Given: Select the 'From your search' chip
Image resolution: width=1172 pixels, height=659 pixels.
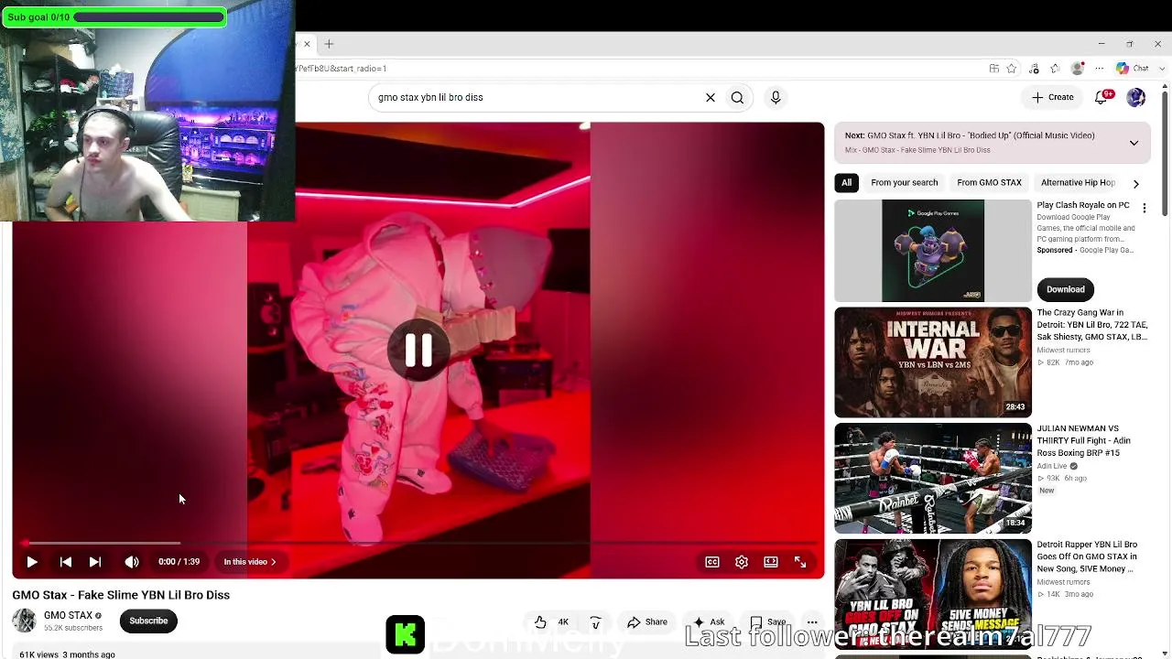Looking at the screenshot, I should pyautogui.click(x=905, y=183).
